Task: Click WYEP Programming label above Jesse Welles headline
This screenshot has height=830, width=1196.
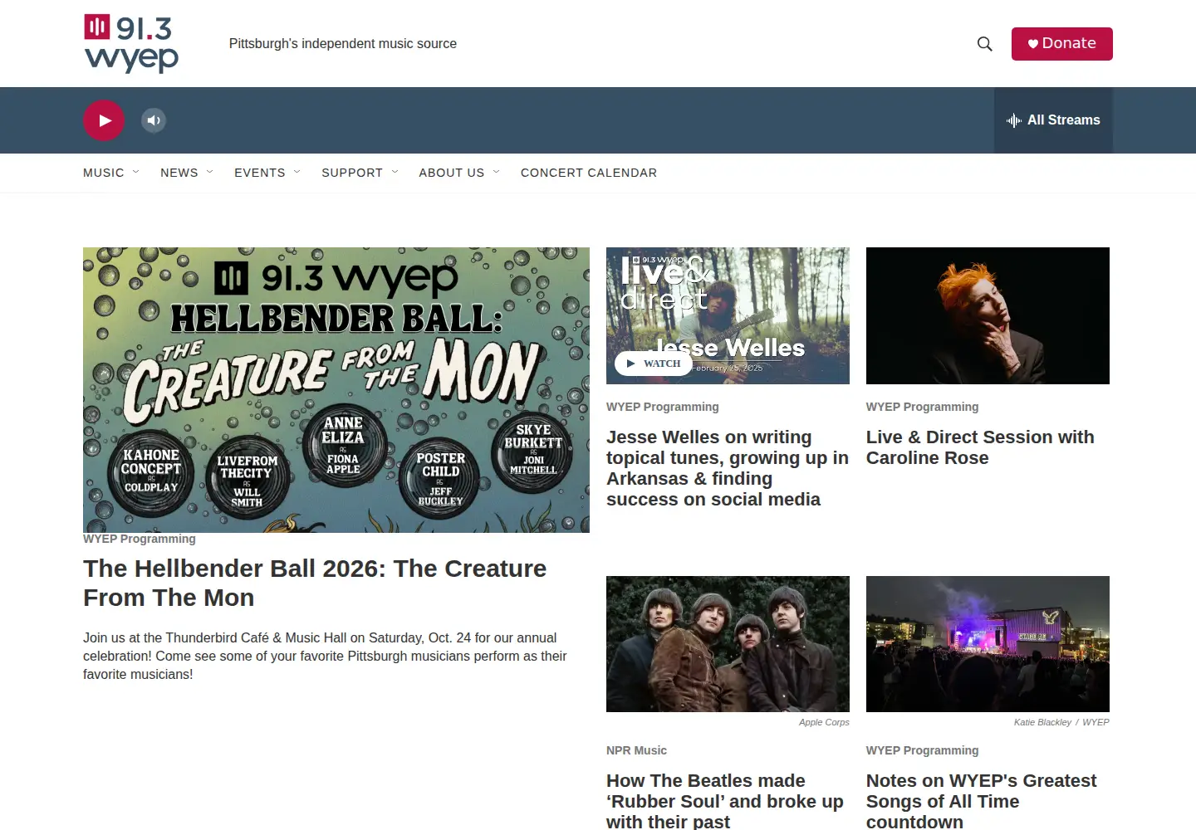Action: point(663,407)
